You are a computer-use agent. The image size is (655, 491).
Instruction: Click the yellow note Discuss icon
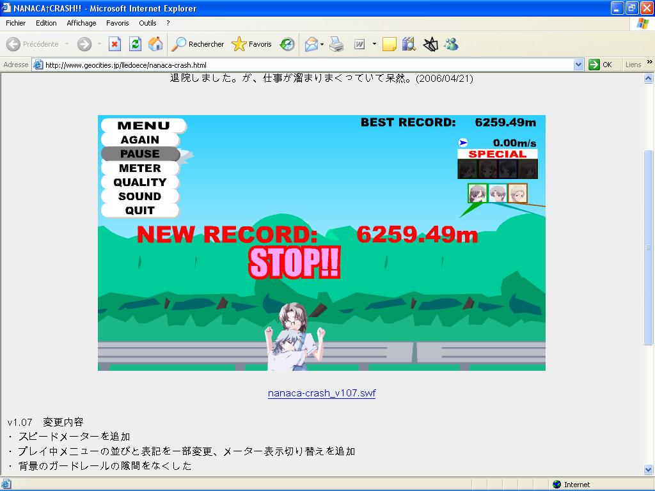(390, 44)
